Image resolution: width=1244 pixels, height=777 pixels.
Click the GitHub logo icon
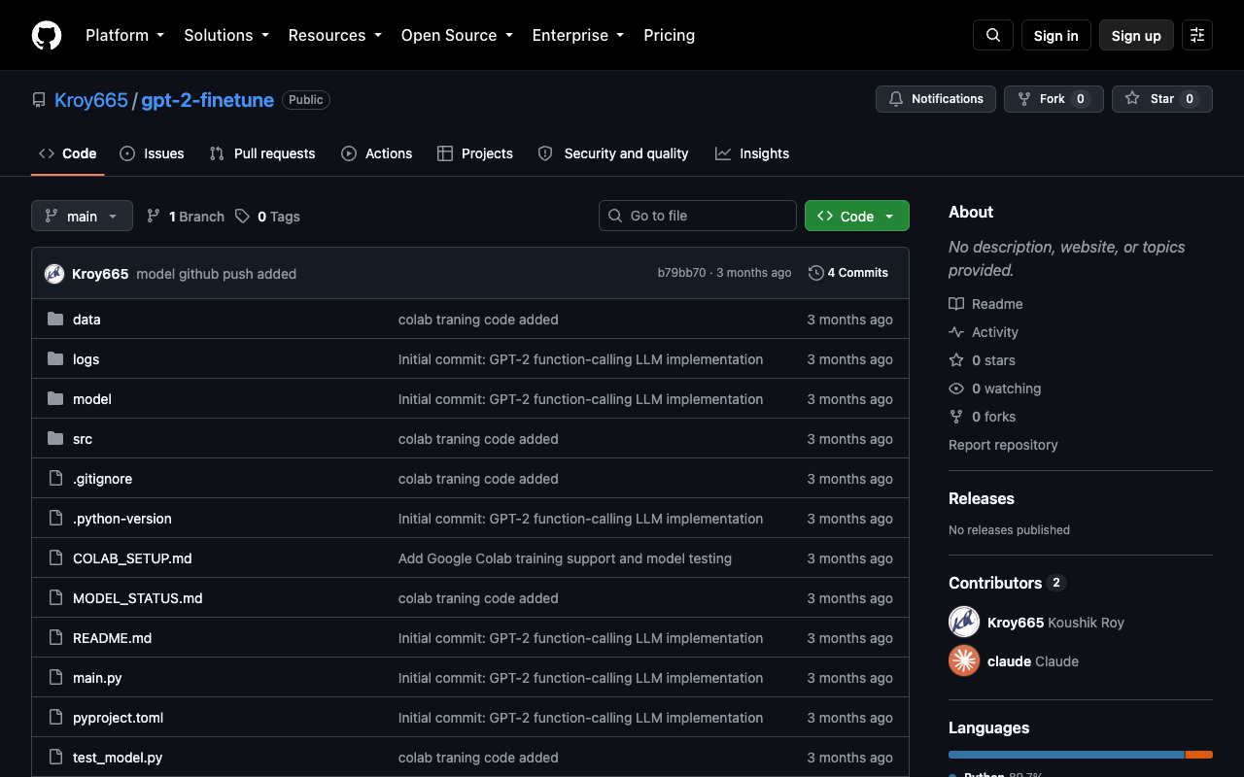coord(47,35)
